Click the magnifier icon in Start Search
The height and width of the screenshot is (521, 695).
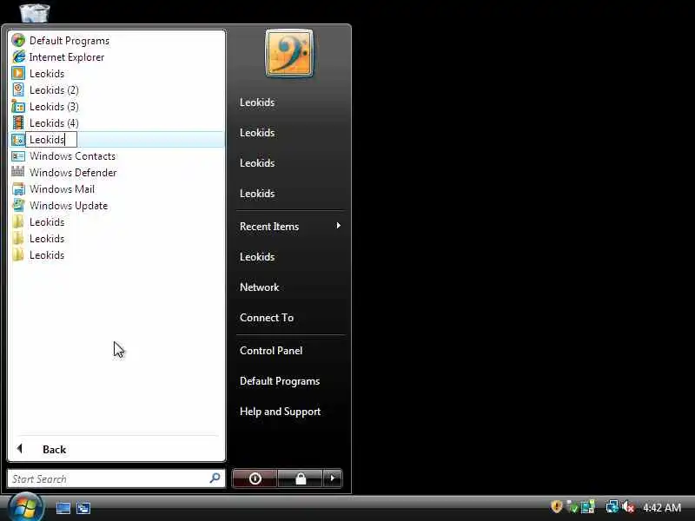pyautogui.click(x=215, y=478)
